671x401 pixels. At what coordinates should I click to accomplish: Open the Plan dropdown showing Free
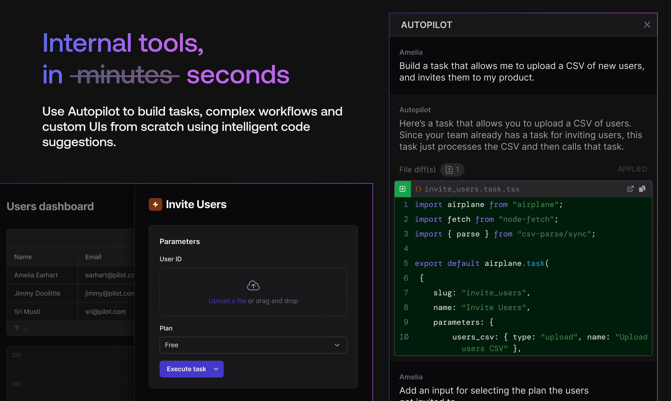coord(253,345)
